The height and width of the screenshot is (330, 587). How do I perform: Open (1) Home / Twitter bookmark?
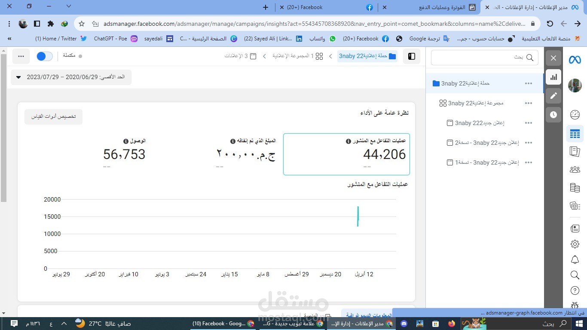pos(61,39)
